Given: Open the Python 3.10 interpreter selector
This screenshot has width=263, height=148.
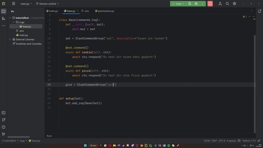Looking at the screenshot, I should 249,141.
